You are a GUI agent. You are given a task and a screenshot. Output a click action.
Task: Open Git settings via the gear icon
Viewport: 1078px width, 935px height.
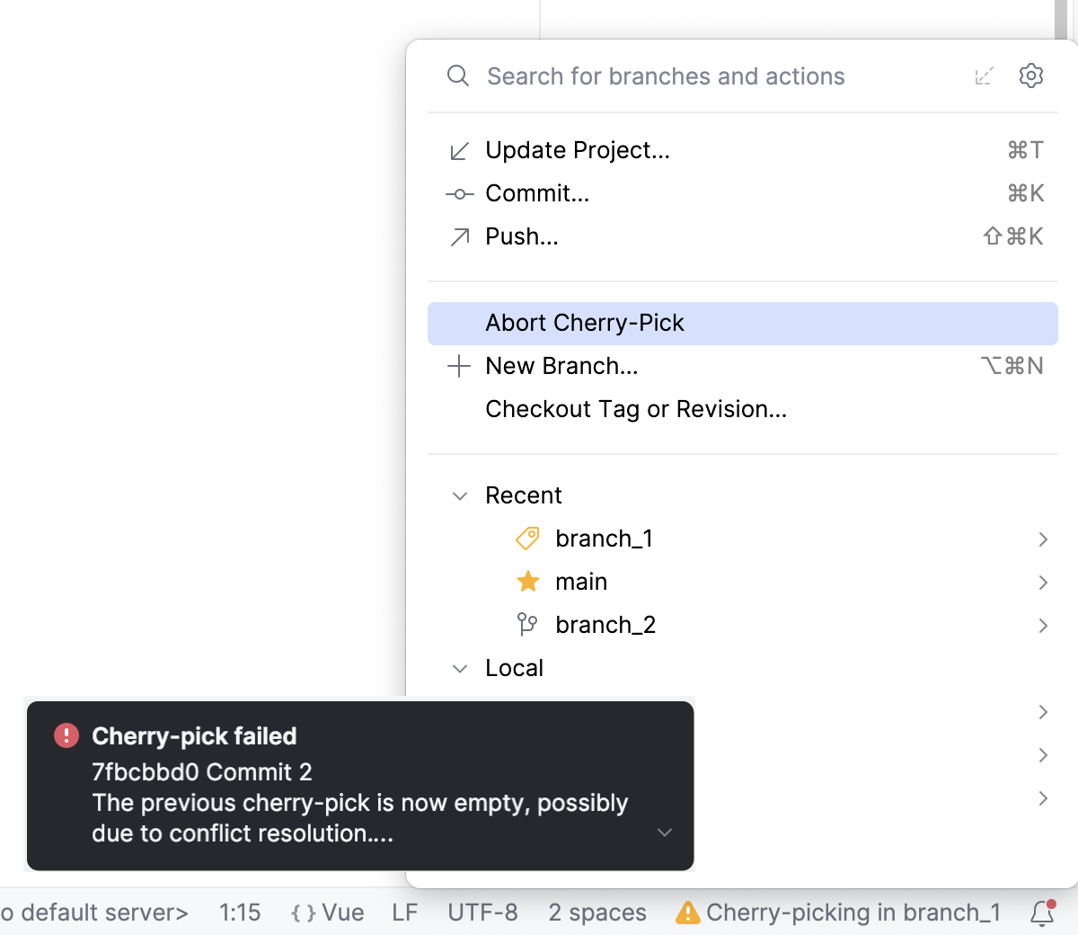click(1030, 76)
